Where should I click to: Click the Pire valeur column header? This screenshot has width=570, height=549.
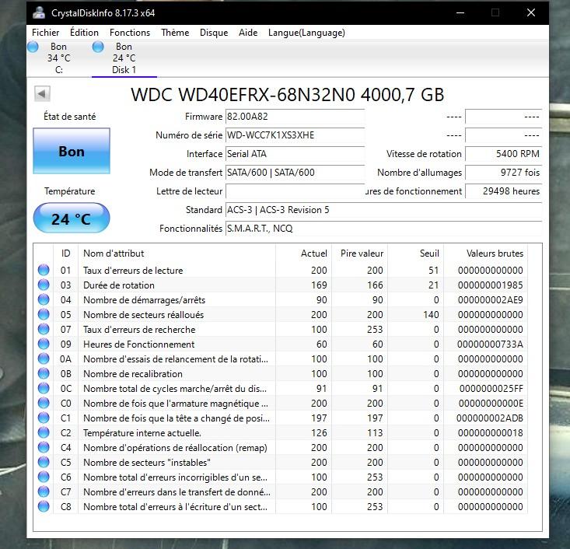[x=359, y=253]
